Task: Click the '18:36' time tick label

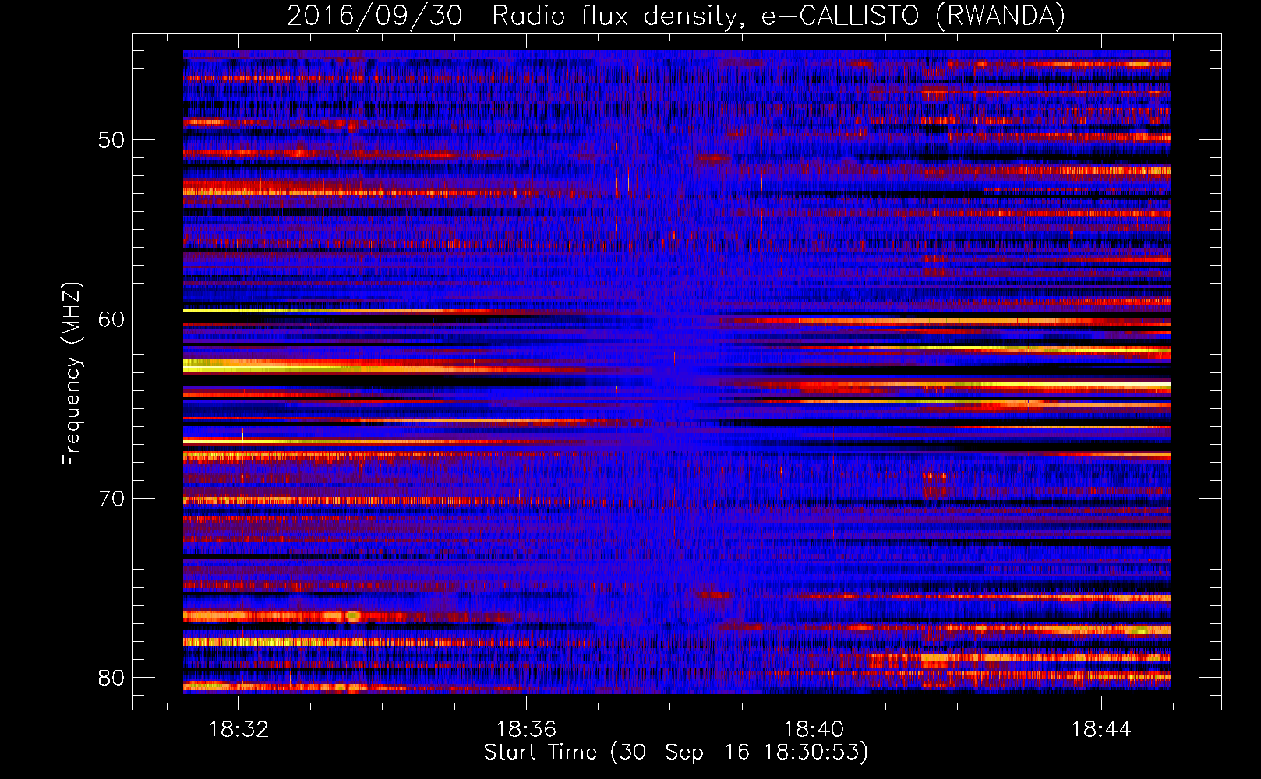Action: [526, 729]
